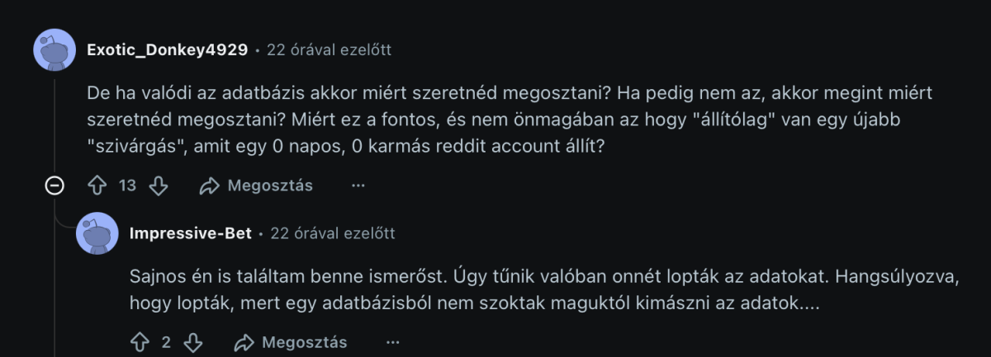The height and width of the screenshot is (357, 991).
Task: Downvote Exotic_Donkey4929's comment
Action: point(158,186)
